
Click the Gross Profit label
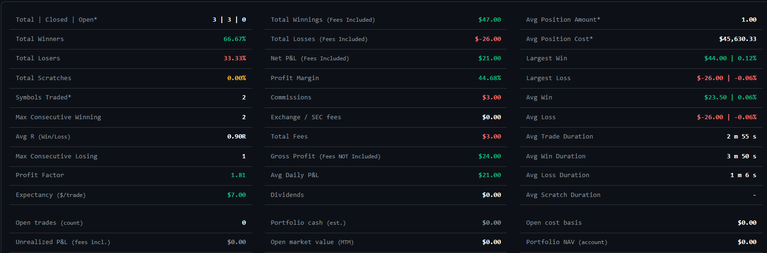325,156
